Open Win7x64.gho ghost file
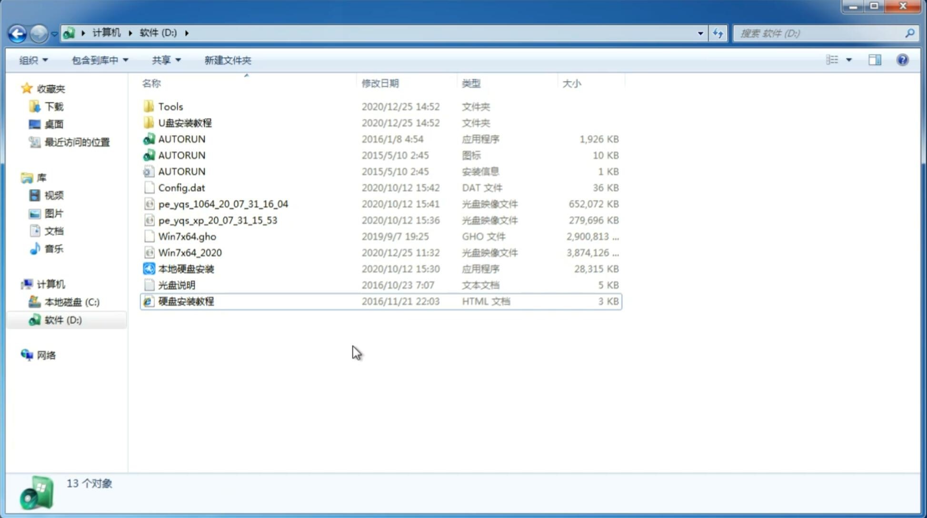 tap(187, 236)
